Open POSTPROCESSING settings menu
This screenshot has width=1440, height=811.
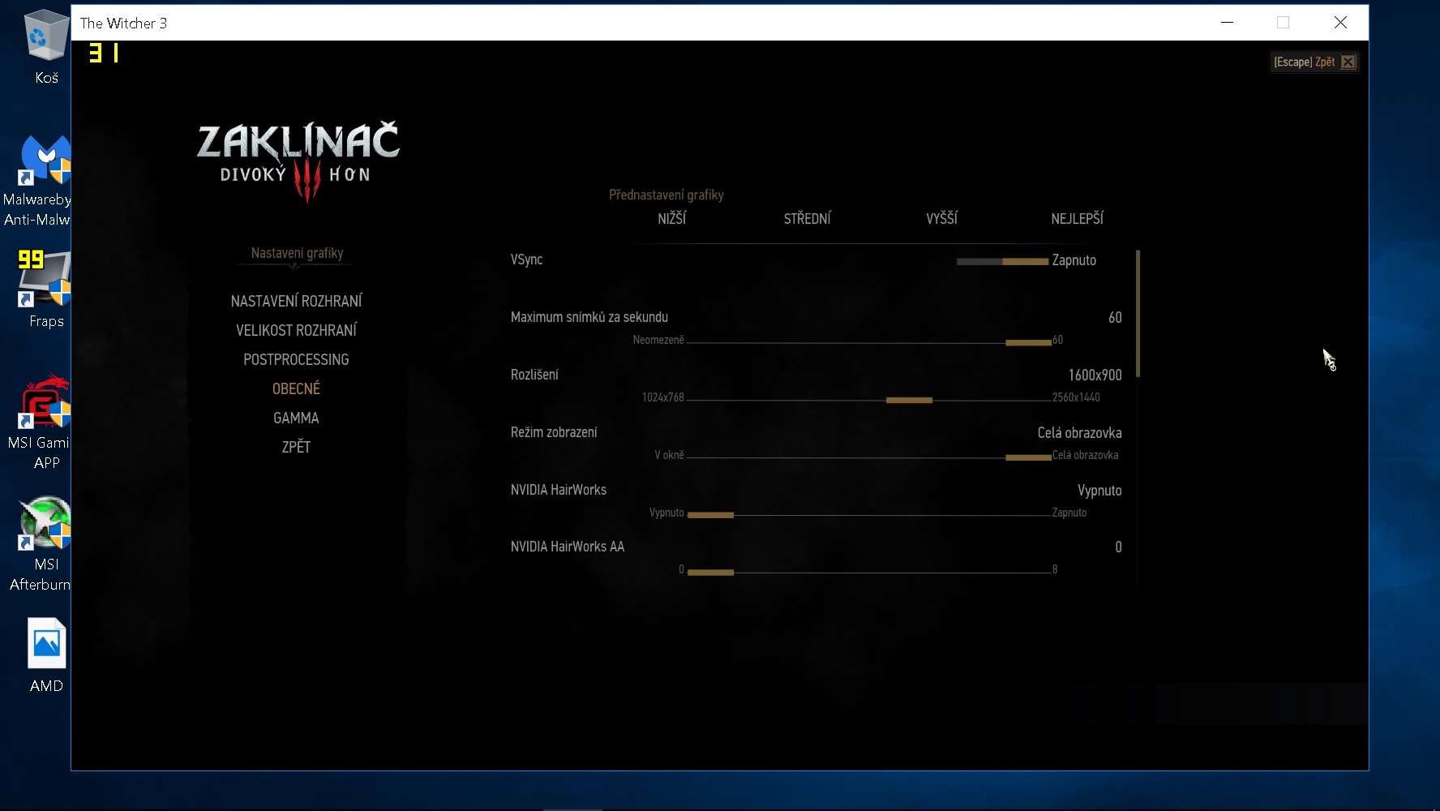point(296,359)
